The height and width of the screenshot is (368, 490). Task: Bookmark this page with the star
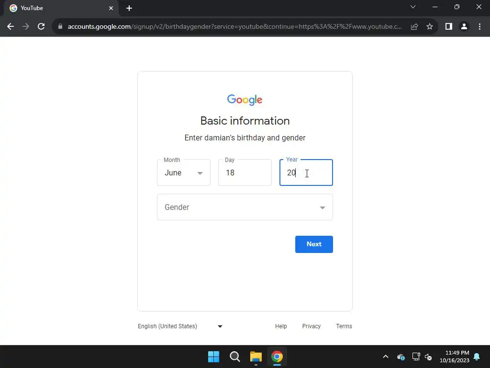click(430, 27)
